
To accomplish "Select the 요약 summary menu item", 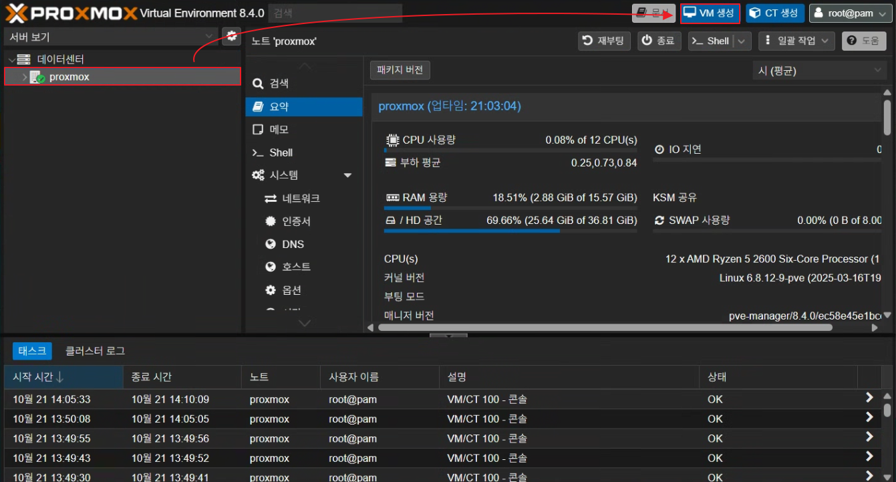I will [304, 107].
